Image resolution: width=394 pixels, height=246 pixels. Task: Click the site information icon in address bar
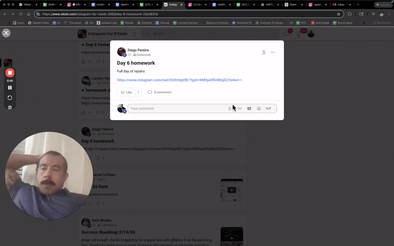[x=38, y=14]
